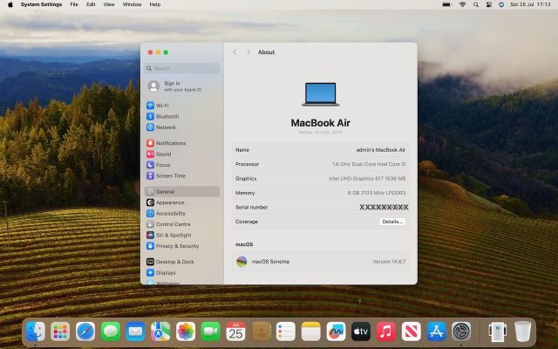Open Spotlight search in the menu bar
558x349 pixels.
tap(476, 4)
